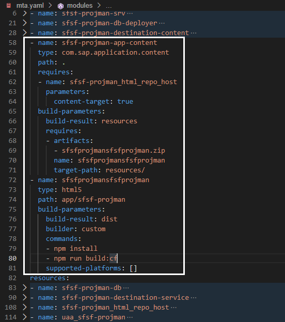Click 'npm run build:cf' command text

pyautogui.click(x=86, y=259)
